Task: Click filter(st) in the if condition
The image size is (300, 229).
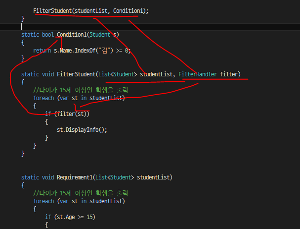Action: (x=72, y=114)
